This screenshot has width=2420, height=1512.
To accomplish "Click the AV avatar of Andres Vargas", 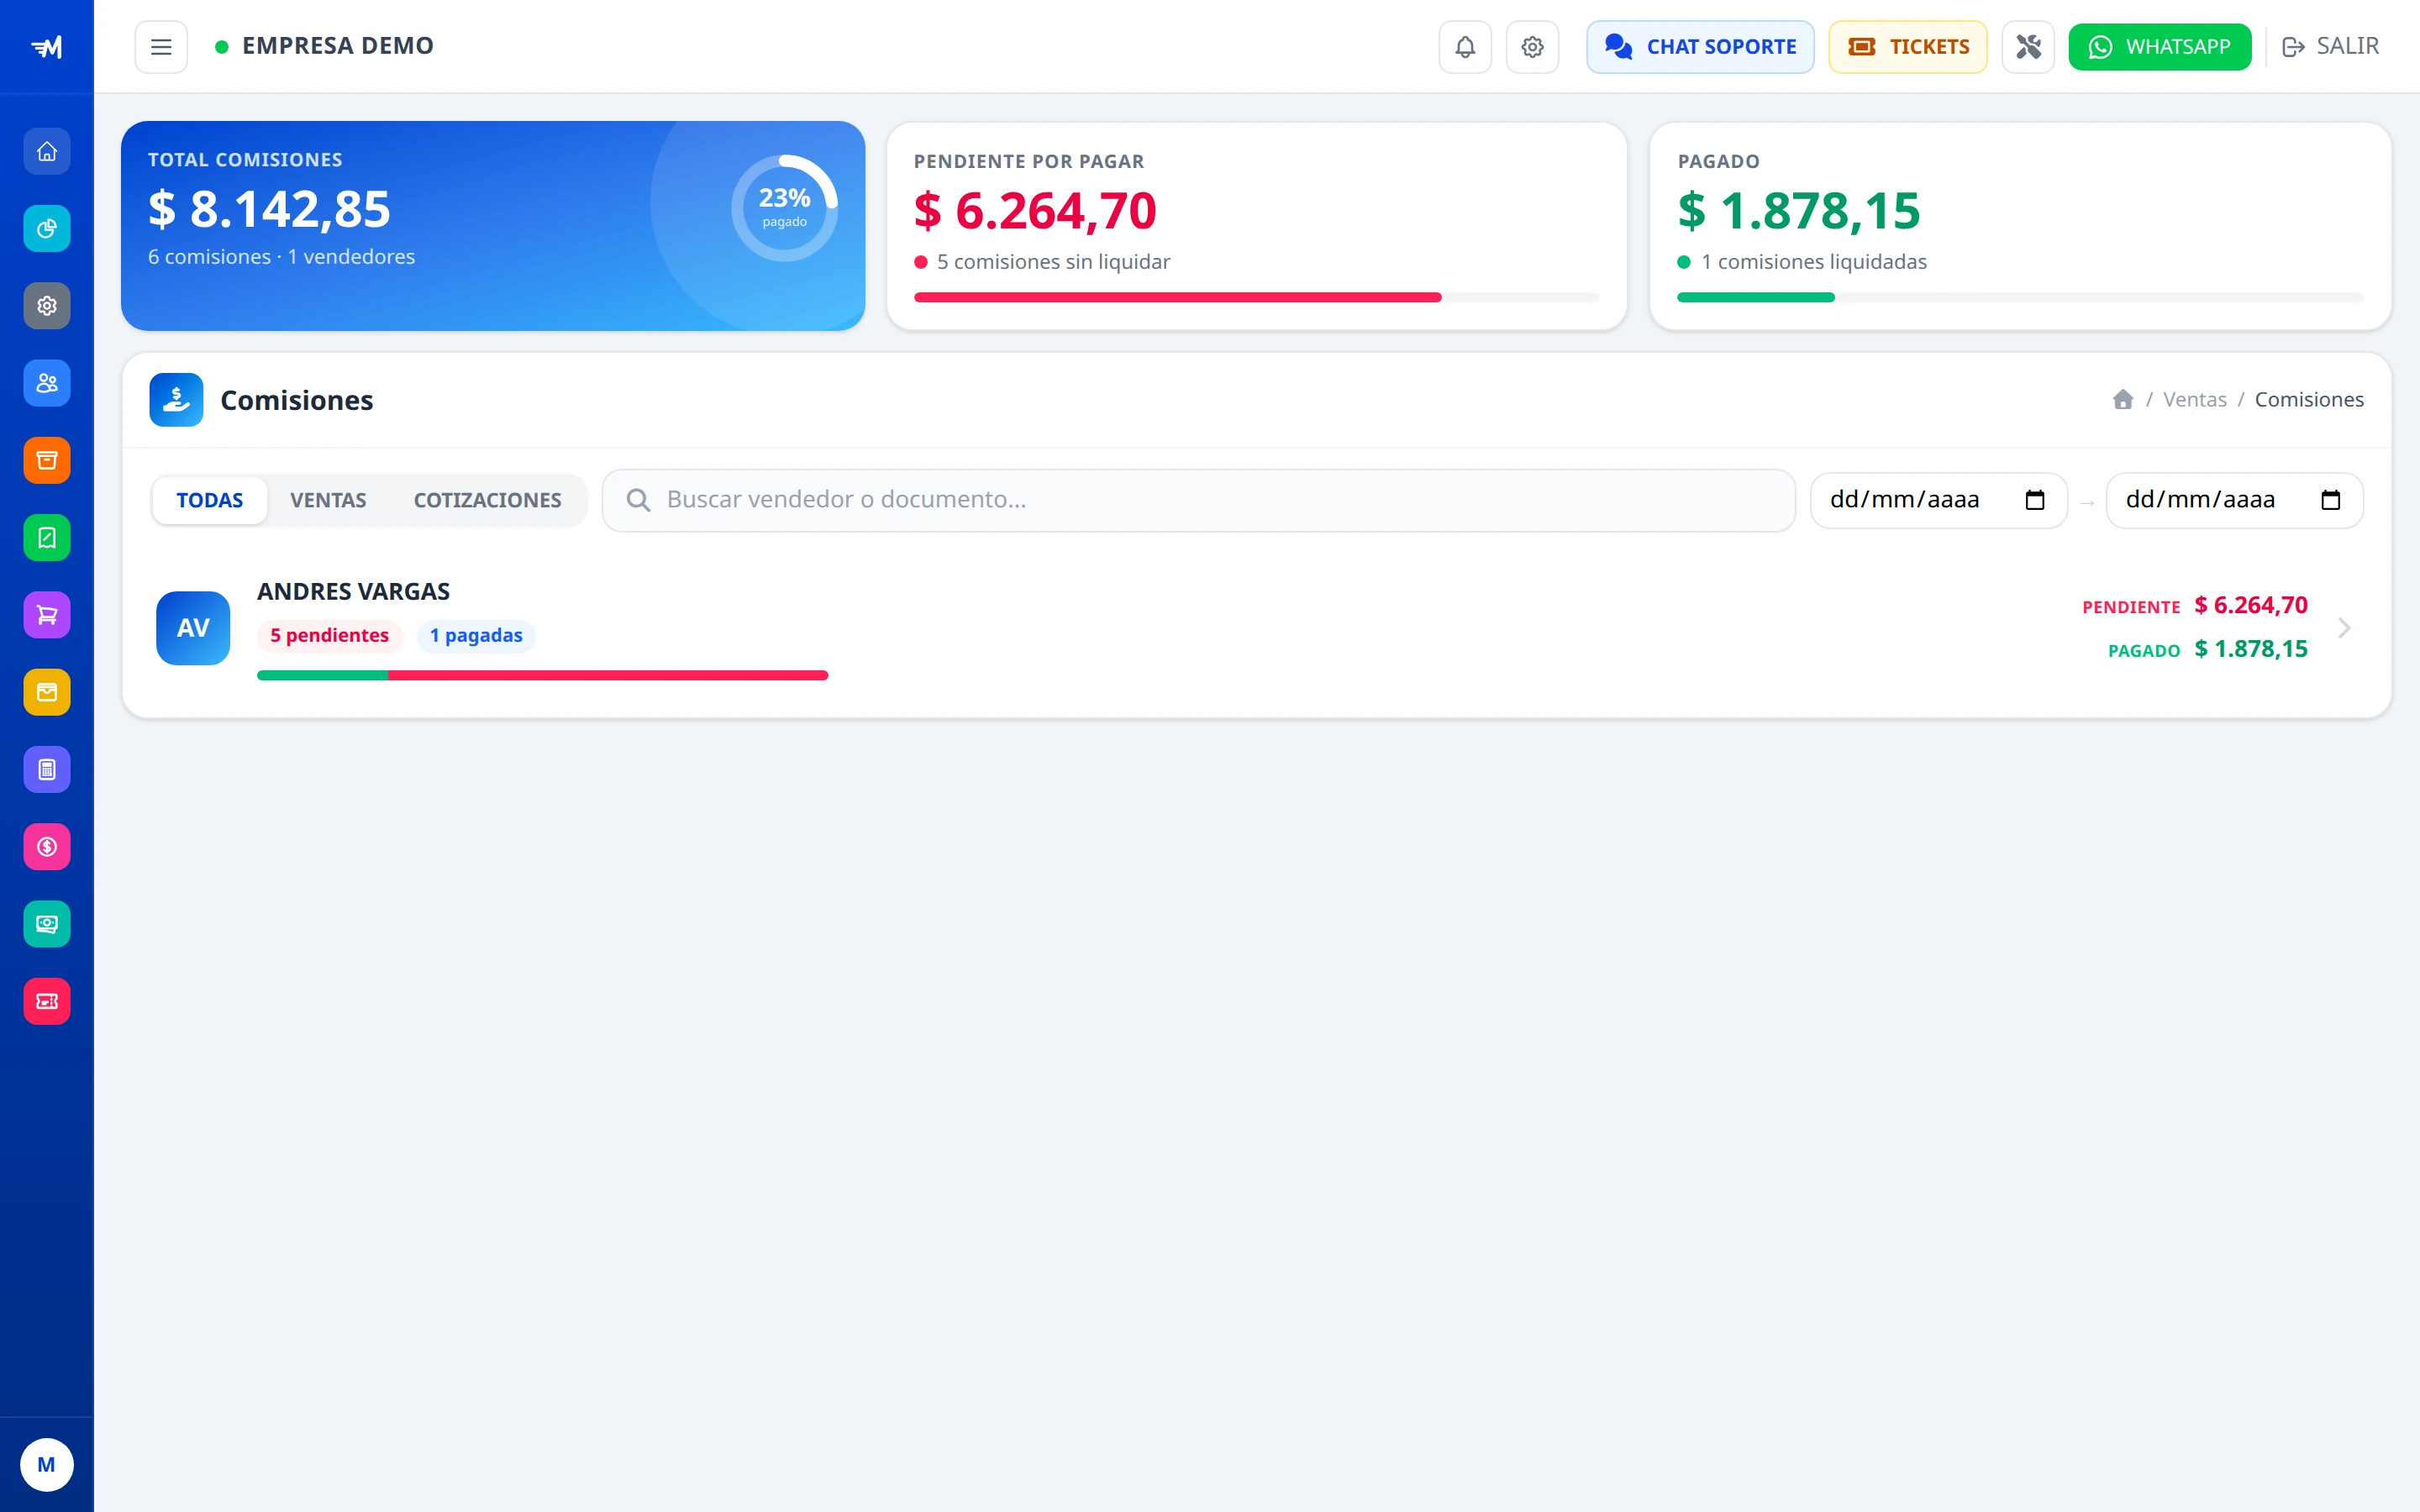I will (193, 628).
